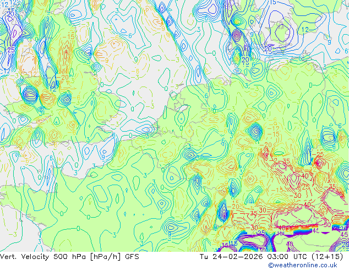Image resolution: width=349 pixels, height=270 pixels.
Task: Open the ©weatheronline.co.uk link
Action: pos(303,265)
